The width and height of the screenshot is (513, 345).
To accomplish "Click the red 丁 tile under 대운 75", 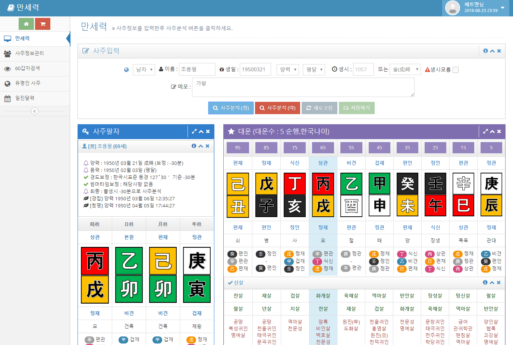I will 295,184.
